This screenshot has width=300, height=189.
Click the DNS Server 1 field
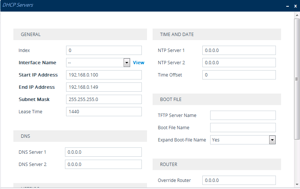coord(103,152)
